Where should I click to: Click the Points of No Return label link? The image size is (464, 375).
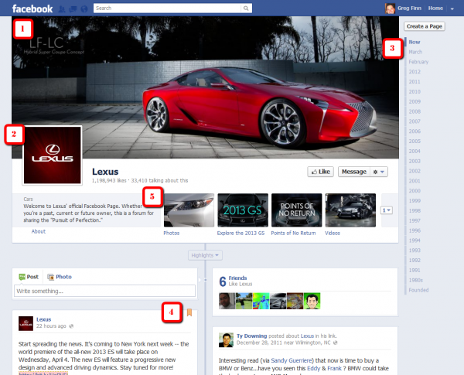293,233
